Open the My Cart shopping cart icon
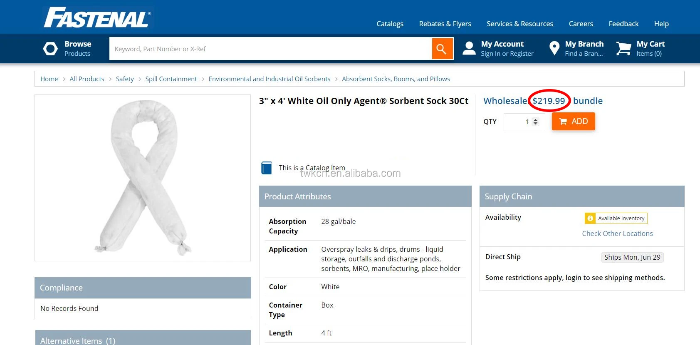Image resolution: width=700 pixels, height=345 pixels. 623,49
